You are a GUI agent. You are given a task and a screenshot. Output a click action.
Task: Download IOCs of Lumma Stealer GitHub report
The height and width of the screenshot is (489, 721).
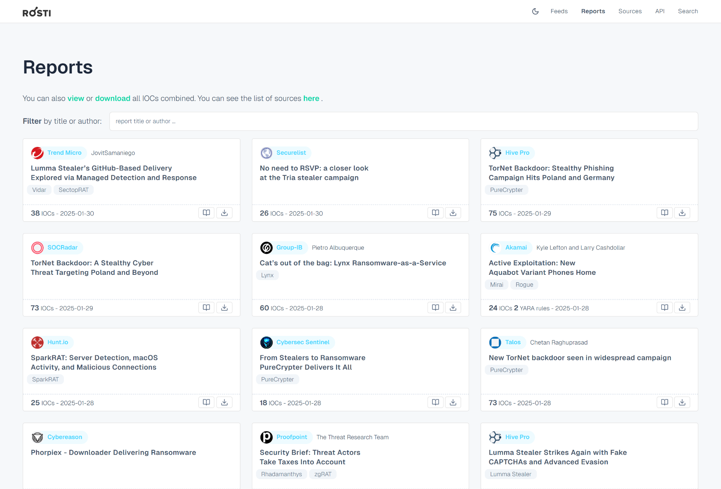(224, 213)
